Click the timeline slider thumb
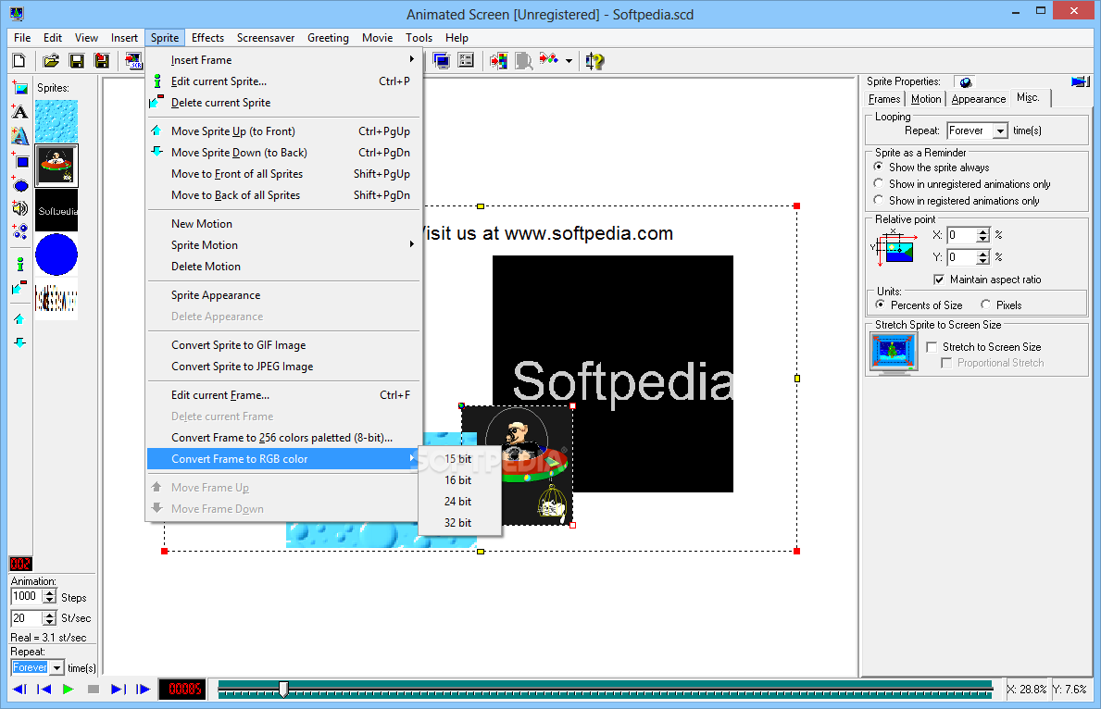 point(283,690)
